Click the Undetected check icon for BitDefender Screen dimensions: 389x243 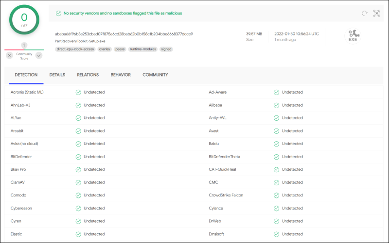coord(78,157)
